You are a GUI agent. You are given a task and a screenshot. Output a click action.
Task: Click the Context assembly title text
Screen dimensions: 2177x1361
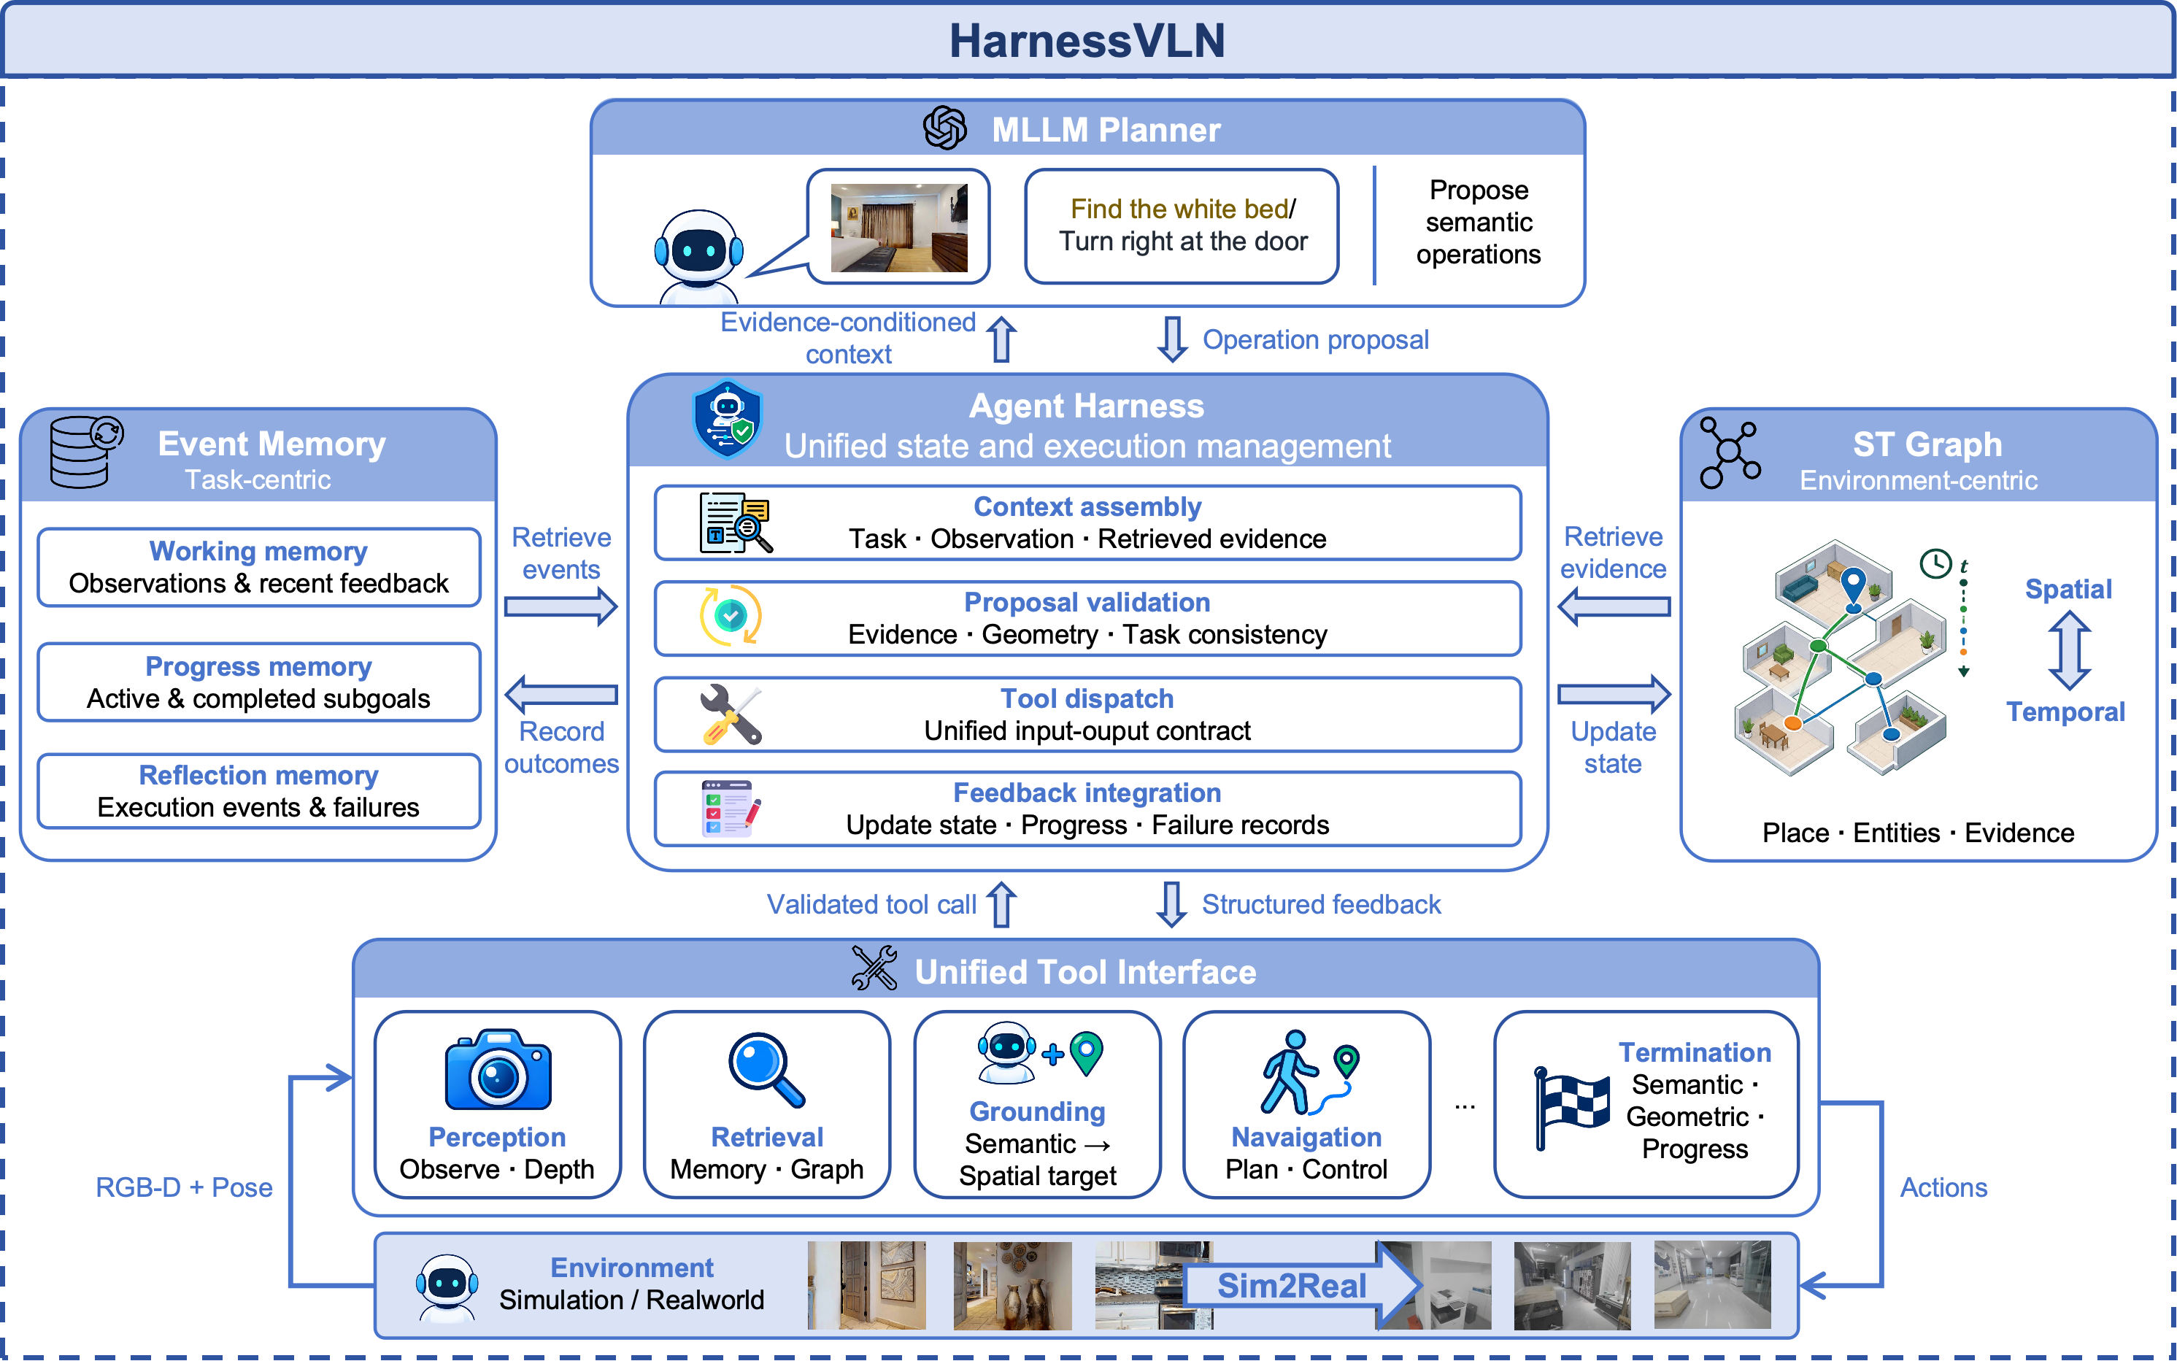[x=1087, y=506]
